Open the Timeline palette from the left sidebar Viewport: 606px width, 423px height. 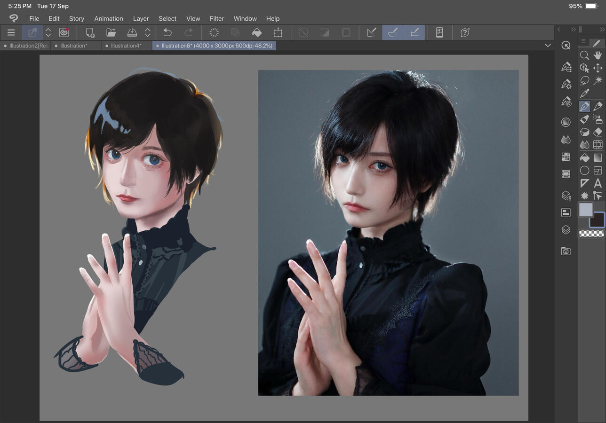click(x=566, y=173)
